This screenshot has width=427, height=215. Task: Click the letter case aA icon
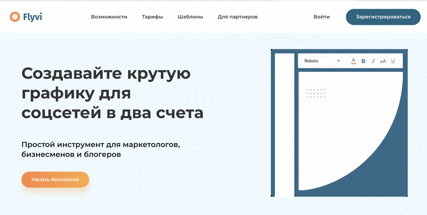pos(383,61)
